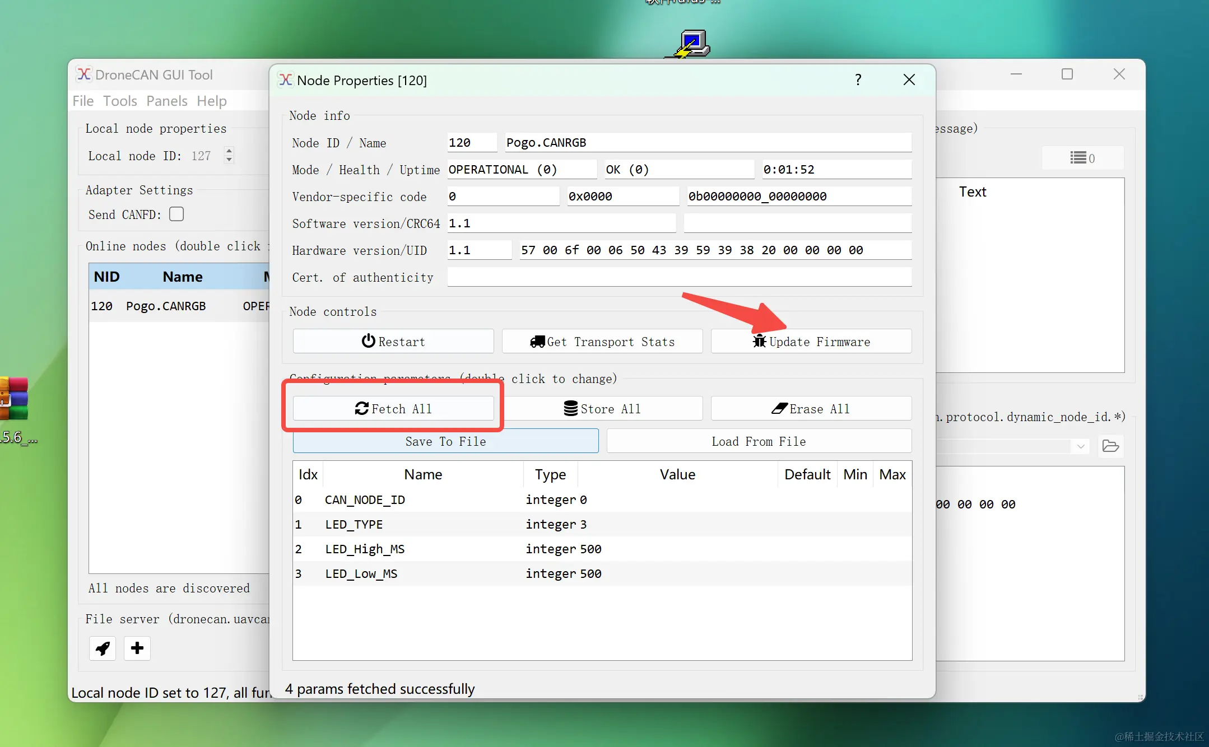The height and width of the screenshot is (747, 1209).
Task: Open the Tools menu
Action: (x=120, y=101)
